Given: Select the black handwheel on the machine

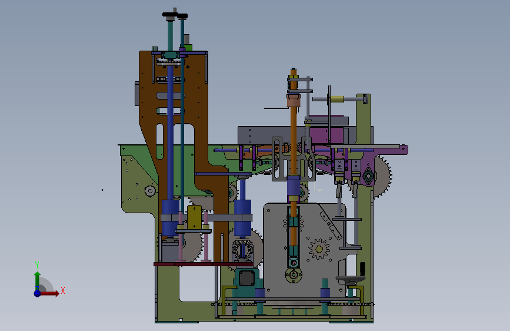Looking at the screenshot, I should [351, 278].
